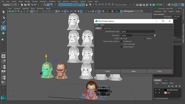
Task: Open the sRGB gamma dropdown
Action: [x=133, y=11]
